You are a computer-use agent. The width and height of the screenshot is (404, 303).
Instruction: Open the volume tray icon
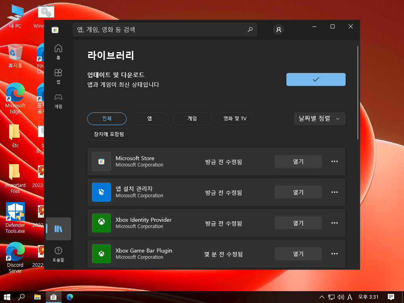point(340,297)
